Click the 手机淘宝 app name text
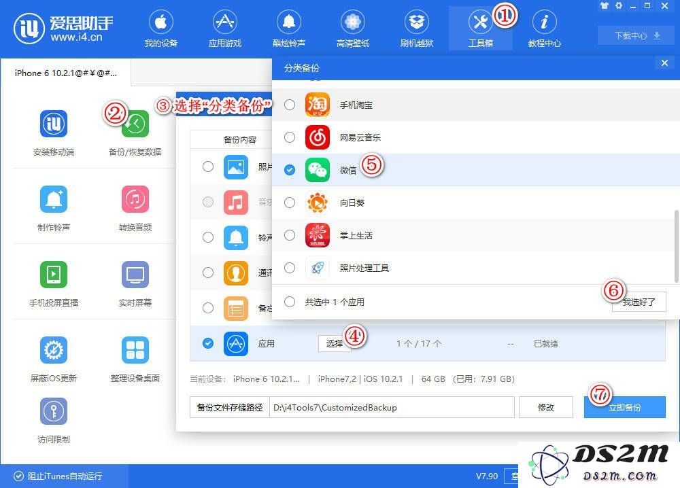 pyautogui.click(x=356, y=105)
